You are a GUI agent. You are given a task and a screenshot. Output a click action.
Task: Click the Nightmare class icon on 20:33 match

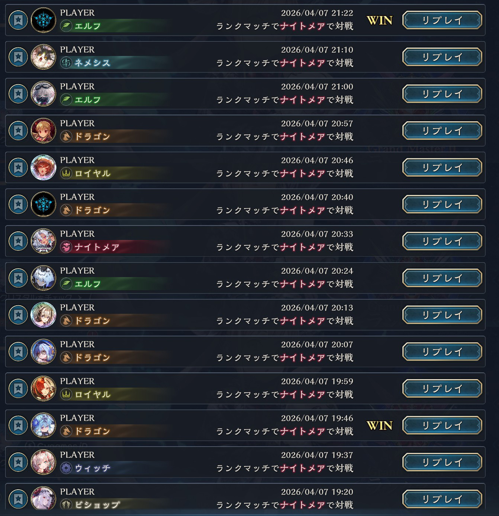(66, 247)
